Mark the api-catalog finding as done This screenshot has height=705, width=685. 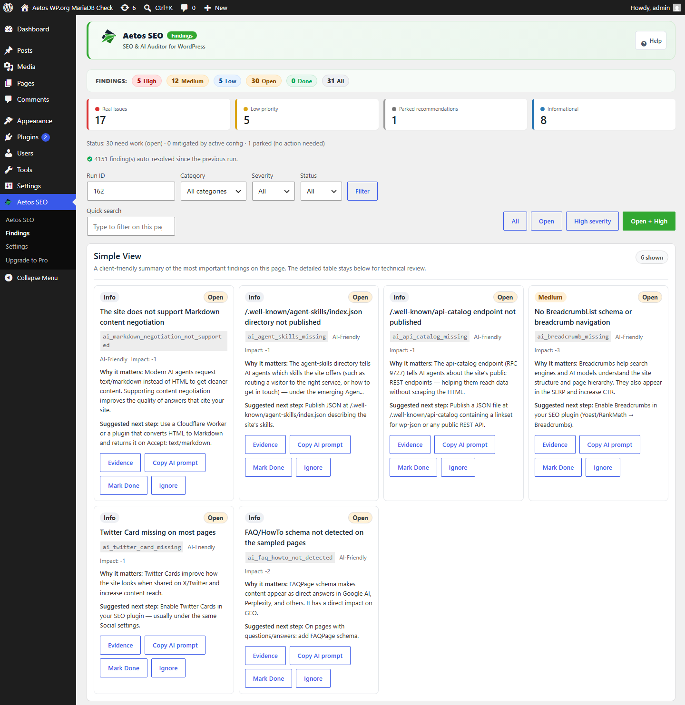pyautogui.click(x=413, y=467)
